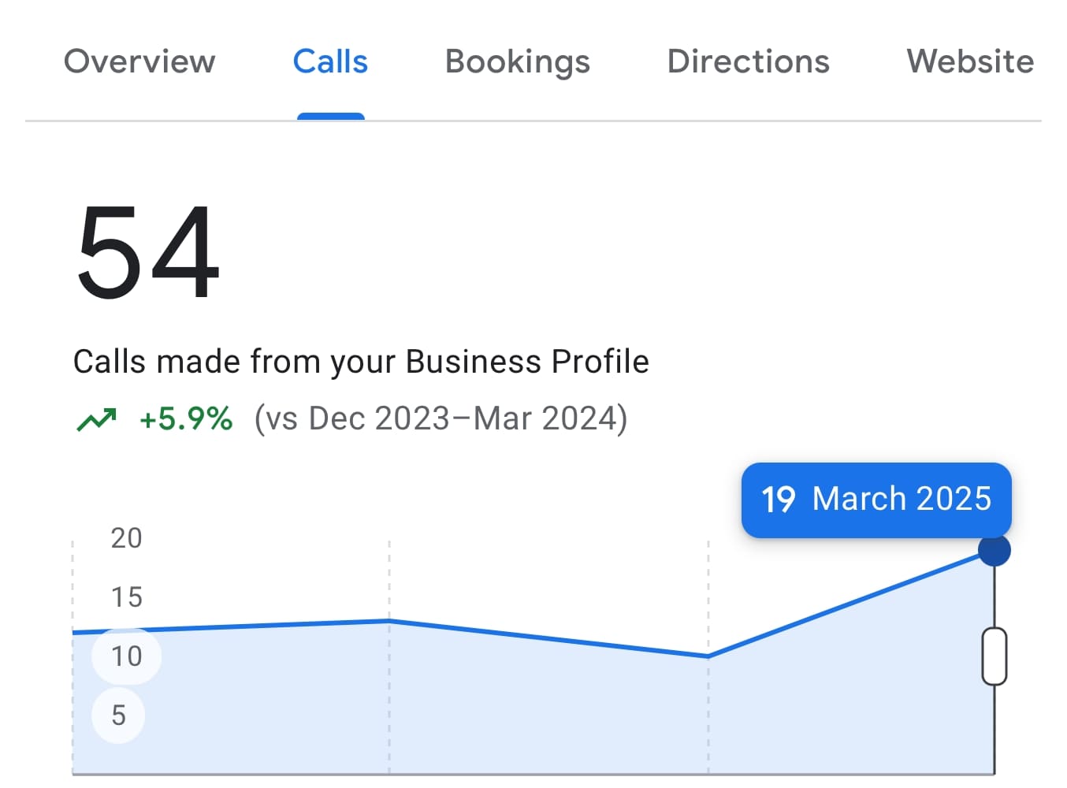Screen dimensions: 1067x788
Task: Open the Bookings tab
Action: click(517, 62)
